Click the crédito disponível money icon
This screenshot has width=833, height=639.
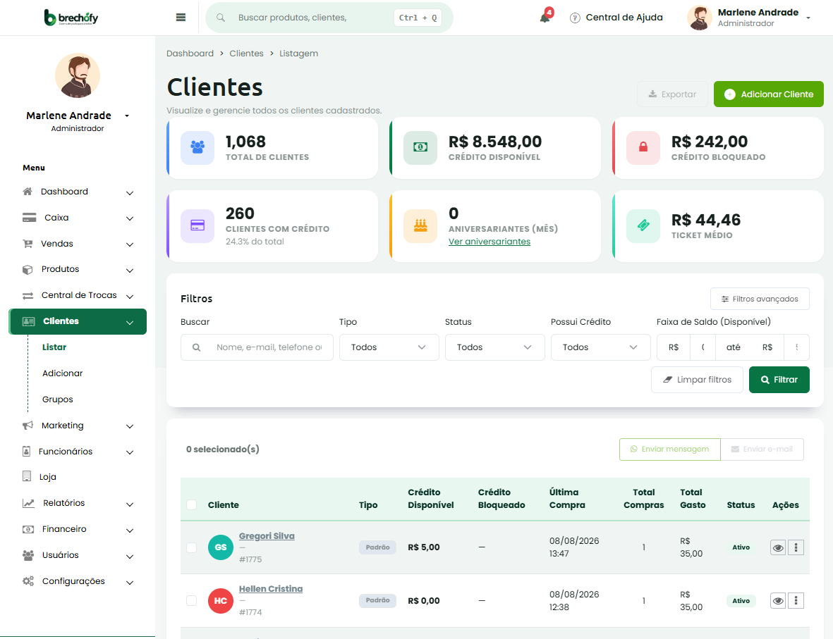pyautogui.click(x=420, y=147)
